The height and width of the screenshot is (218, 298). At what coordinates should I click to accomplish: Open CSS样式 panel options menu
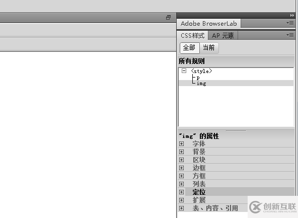click(290, 35)
